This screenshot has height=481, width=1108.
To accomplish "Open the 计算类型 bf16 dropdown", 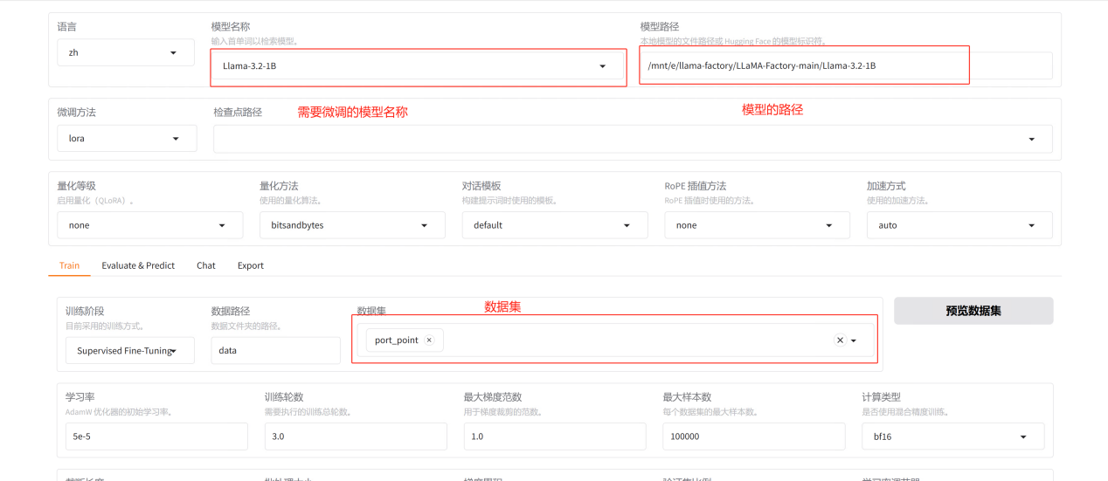I will [953, 436].
